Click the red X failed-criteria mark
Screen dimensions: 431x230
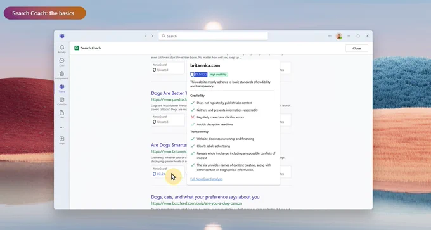193,117
